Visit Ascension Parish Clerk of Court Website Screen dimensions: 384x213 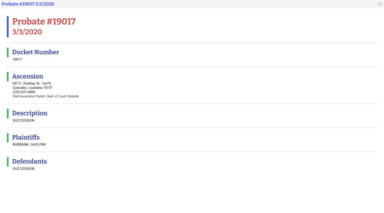point(46,96)
